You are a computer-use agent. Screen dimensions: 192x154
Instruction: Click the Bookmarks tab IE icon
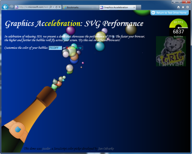[x=65, y=7]
